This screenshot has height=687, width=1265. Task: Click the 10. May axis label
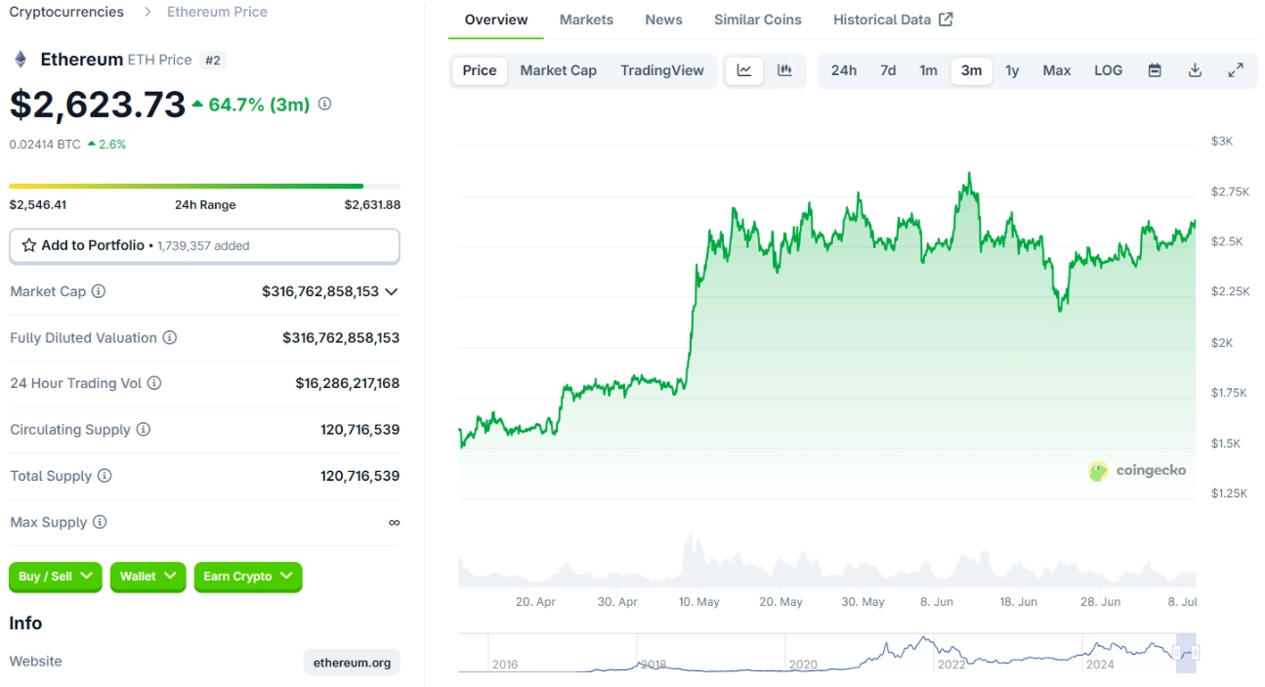pyautogui.click(x=699, y=602)
